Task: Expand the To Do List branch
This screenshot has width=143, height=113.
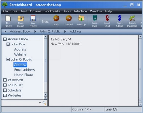Action: (x=5, y=85)
